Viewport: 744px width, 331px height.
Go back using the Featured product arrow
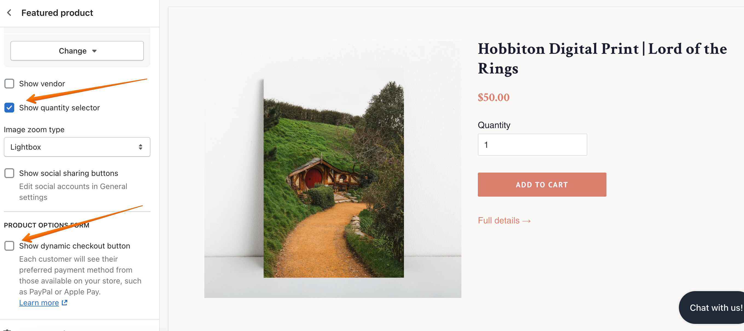click(9, 13)
